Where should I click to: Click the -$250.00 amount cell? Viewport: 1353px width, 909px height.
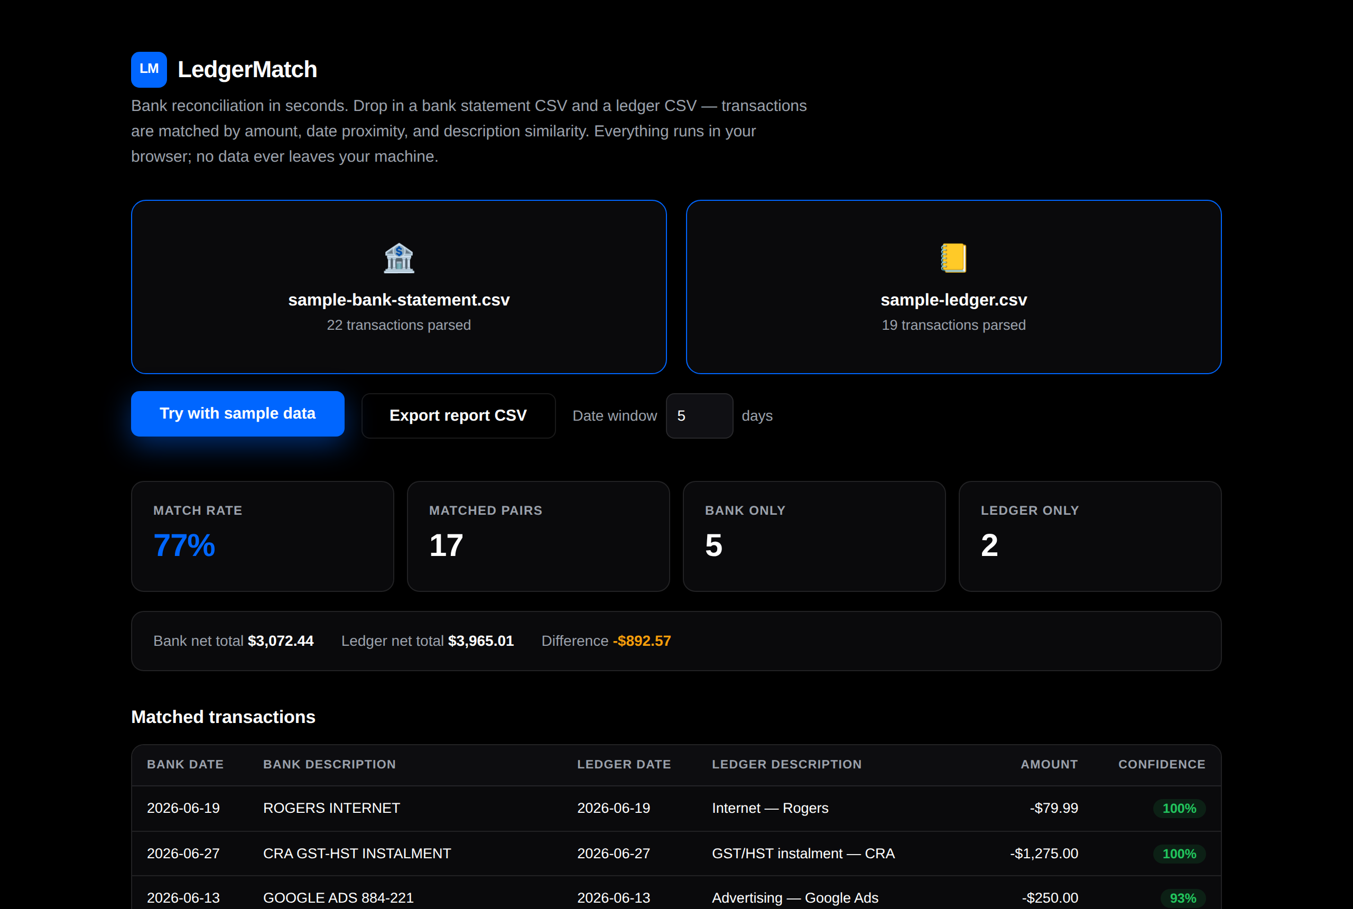coord(1050,897)
